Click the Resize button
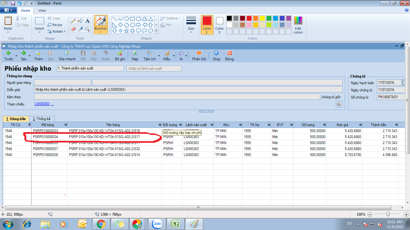The height and width of the screenshot is (230, 410). (x=55, y=25)
